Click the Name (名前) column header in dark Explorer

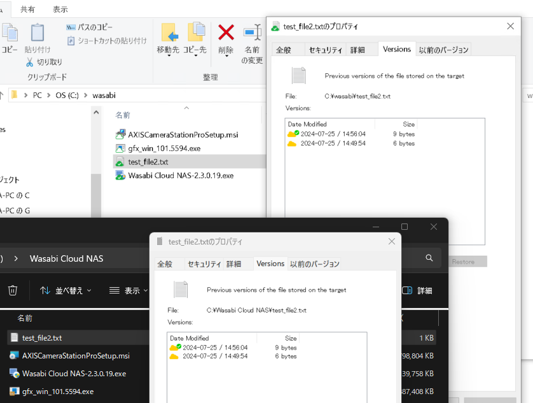point(25,318)
